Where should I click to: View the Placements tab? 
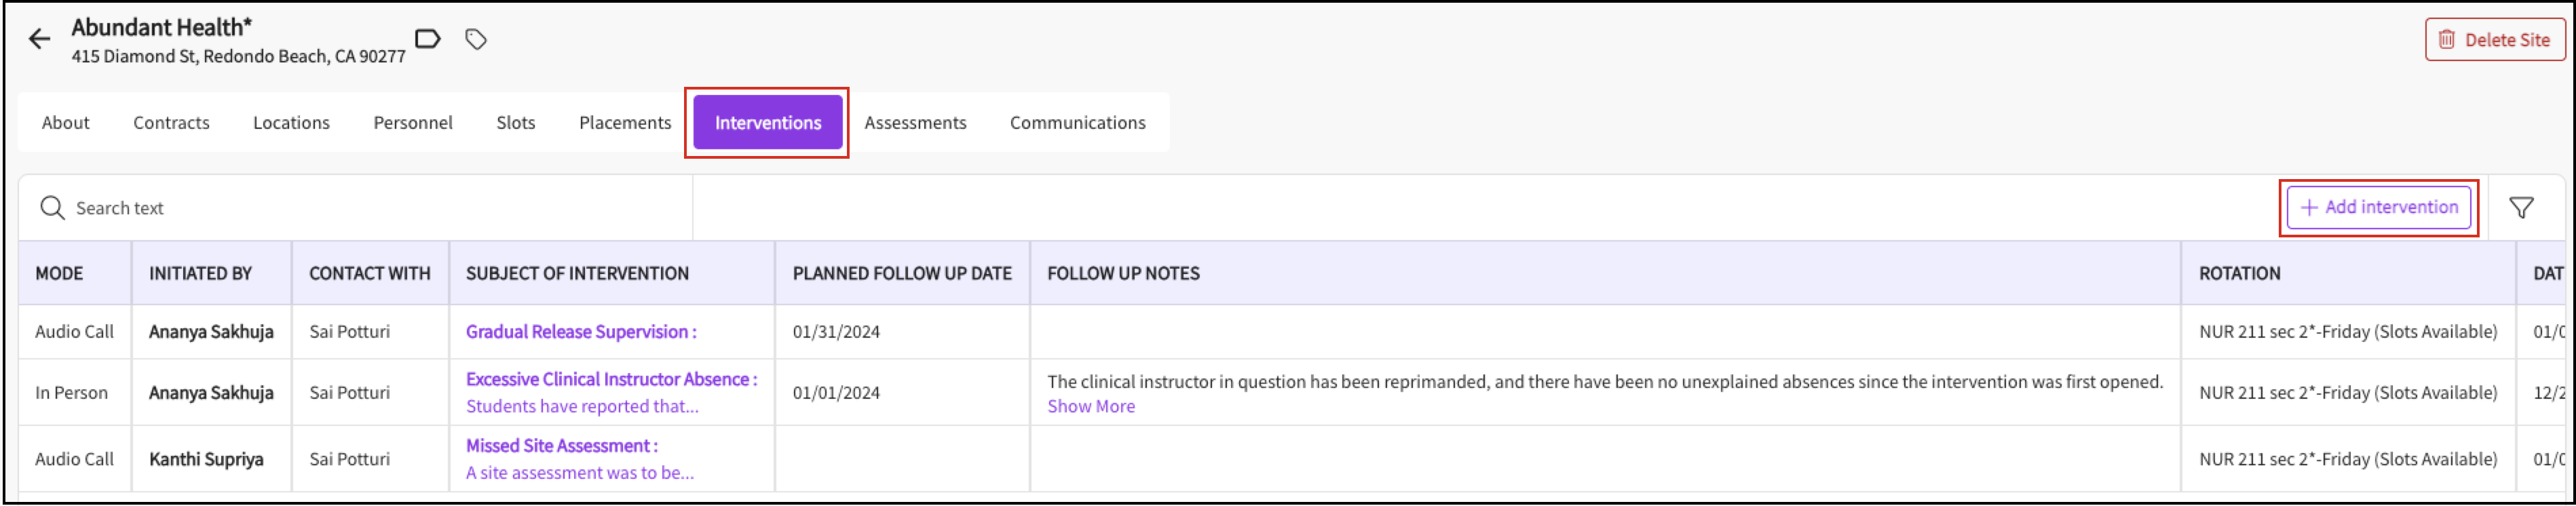(x=625, y=123)
